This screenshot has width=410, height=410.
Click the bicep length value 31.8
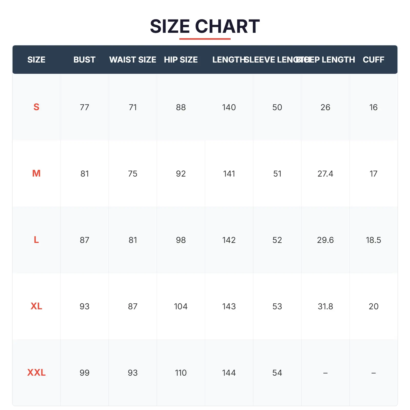coord(325,306)
